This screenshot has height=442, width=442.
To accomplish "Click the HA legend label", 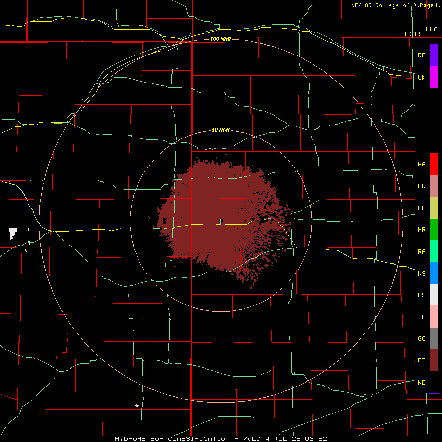I will pos(422,165).
